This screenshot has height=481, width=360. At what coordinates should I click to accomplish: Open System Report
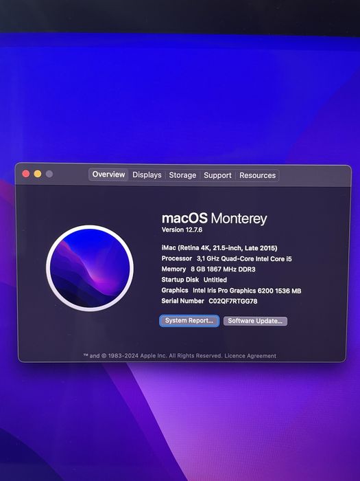189,321
